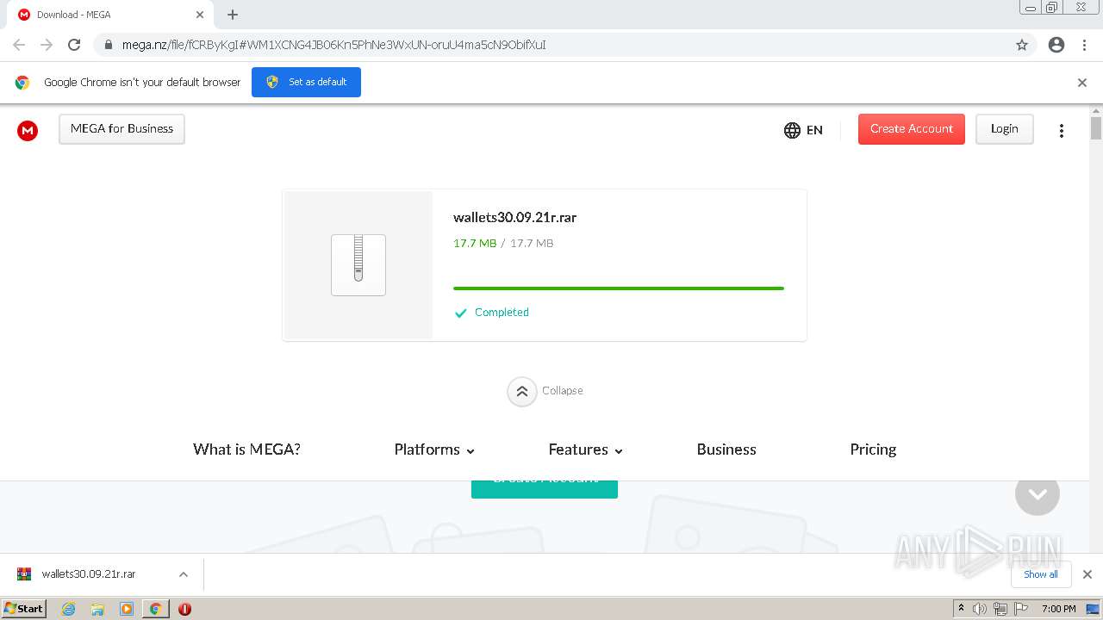Click the green download progress bar
The height and width of the screenshot is (620, 1103).
click(x=619, y=288)
